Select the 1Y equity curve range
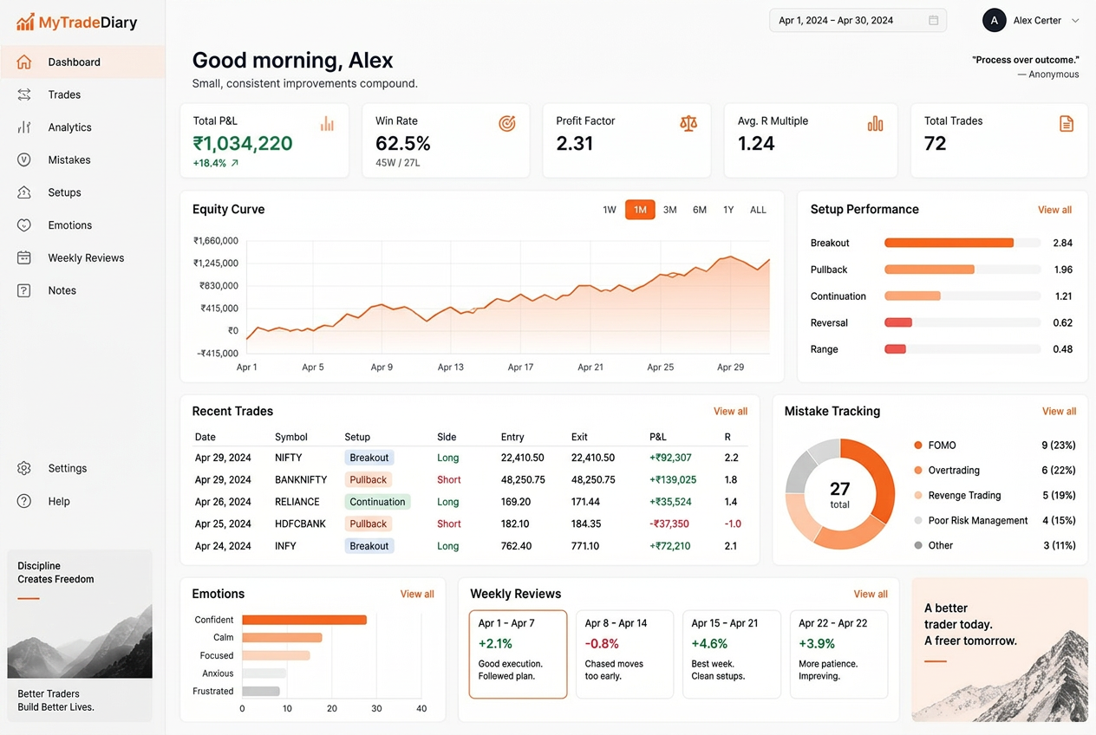Image resolution: width=1096 pixels, height=735 pixels. pos(728,210)
